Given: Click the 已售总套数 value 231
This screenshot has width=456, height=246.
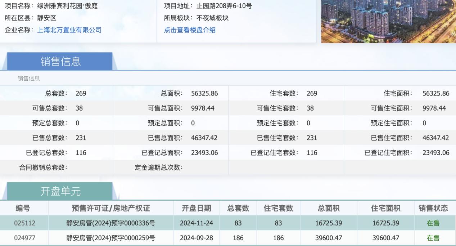Looking at the screenshot, I should click(81, 138).
